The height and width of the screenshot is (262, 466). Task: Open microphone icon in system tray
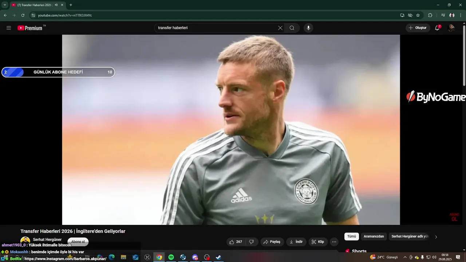click(422, 257)
